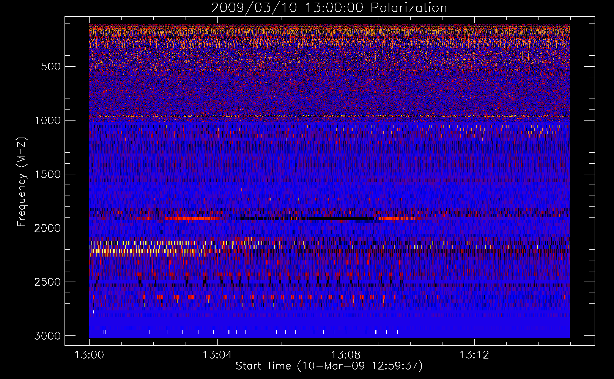614x379 pixels.
Task: Select the 1000 frequency tick label
Action: click(47, 121)
